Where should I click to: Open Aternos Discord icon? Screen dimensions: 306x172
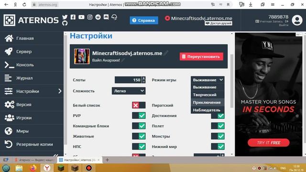(106, 17)
